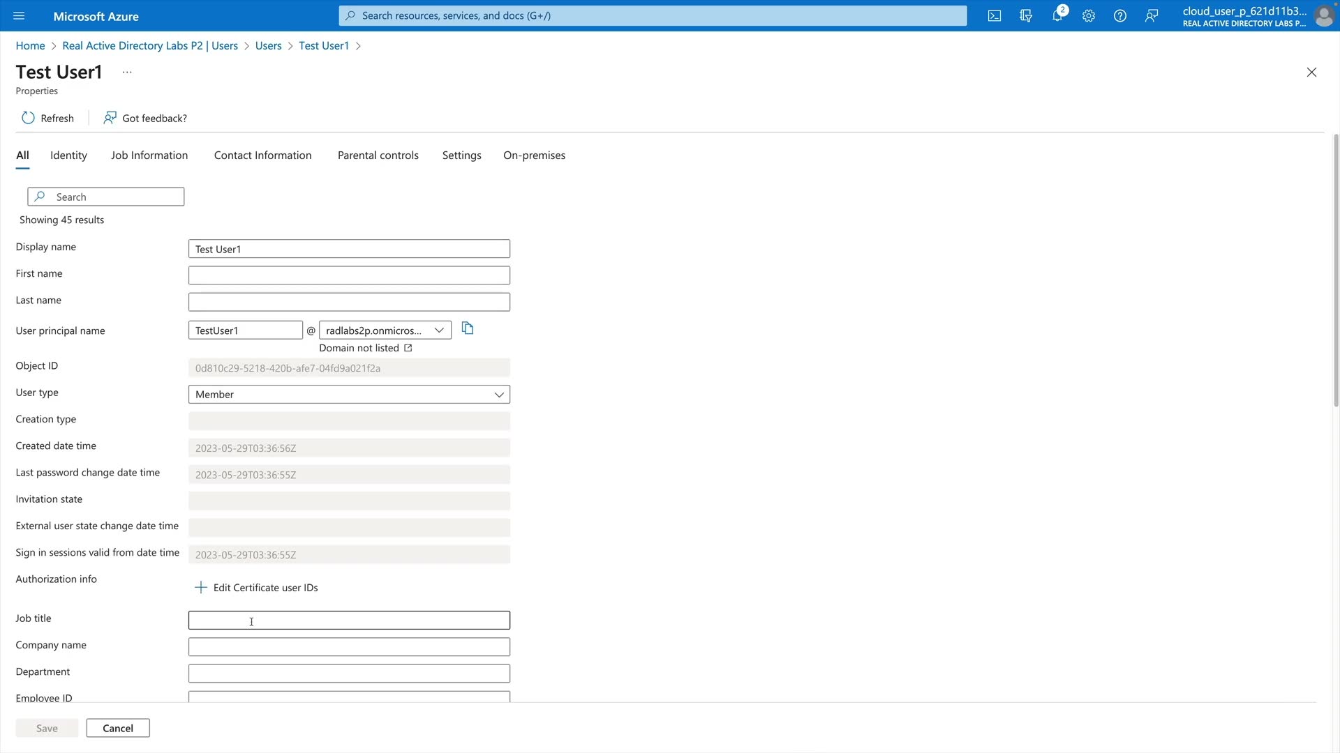The width and height of the screenshot is (1340, 753).
Task: Click the First name input field
Action: pyautogui.click(x=349, y=275)
